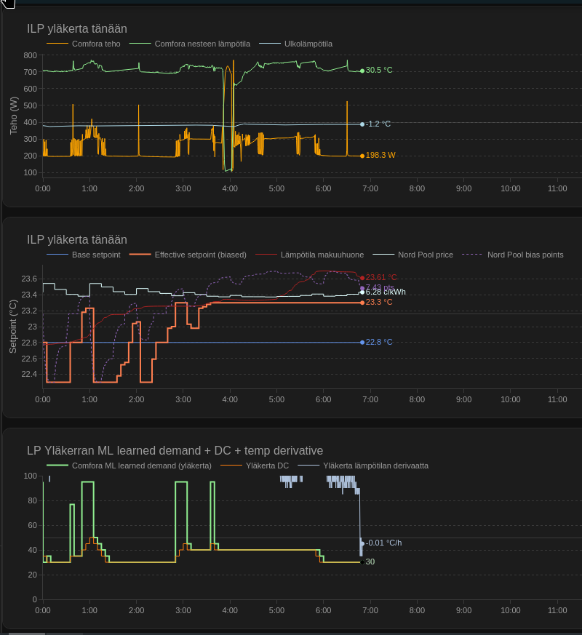Click the red 23.61 °C data marker
This screenshot has width=582, height=635.
362,278
